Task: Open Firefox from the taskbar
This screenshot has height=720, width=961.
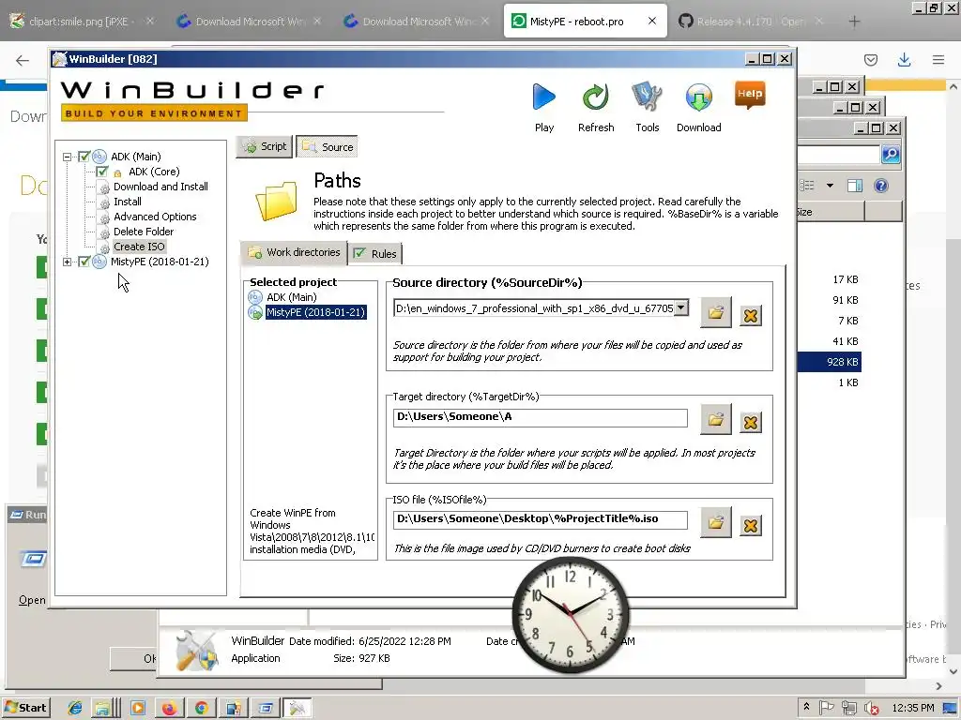Action: tap(169, 709)
